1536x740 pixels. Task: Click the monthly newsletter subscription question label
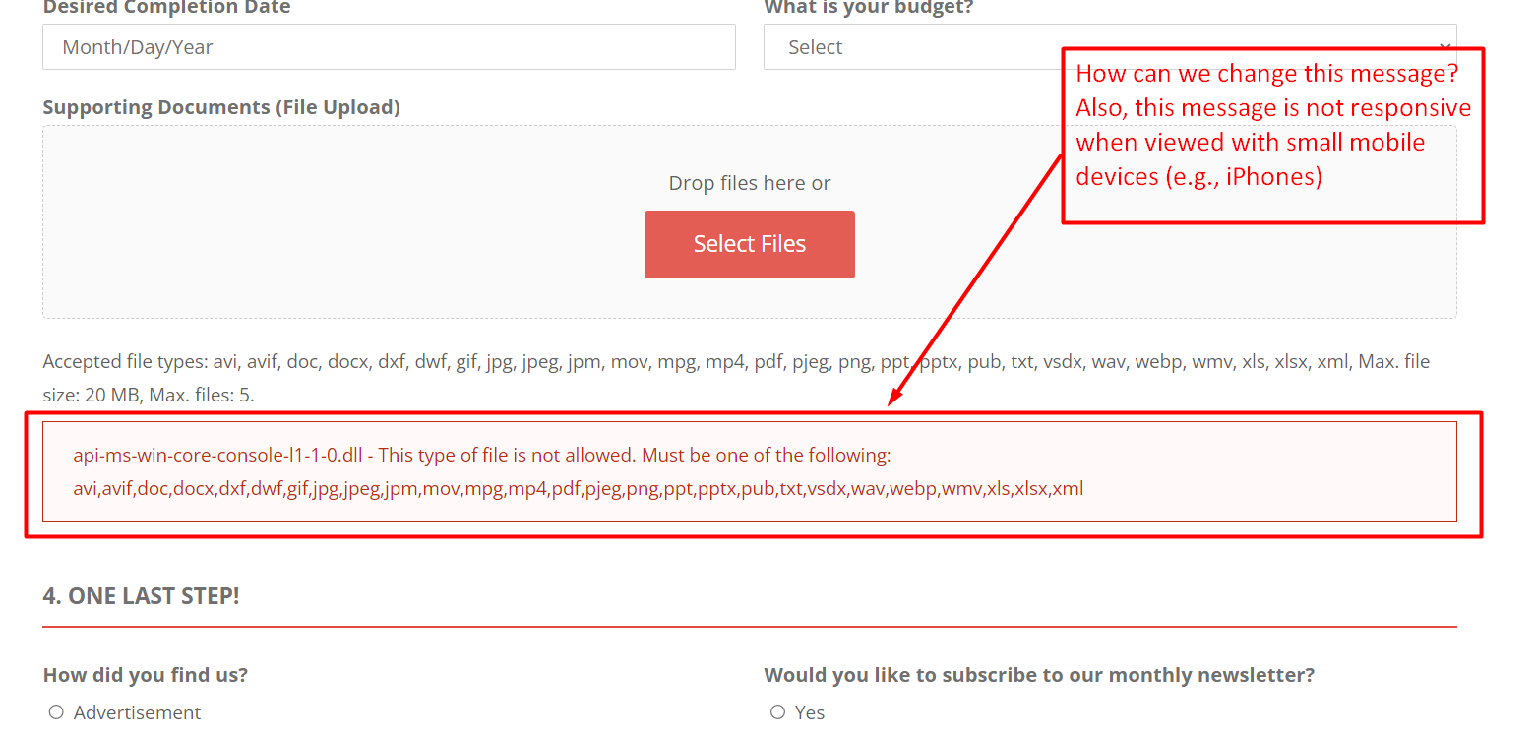click(1039, 675)
